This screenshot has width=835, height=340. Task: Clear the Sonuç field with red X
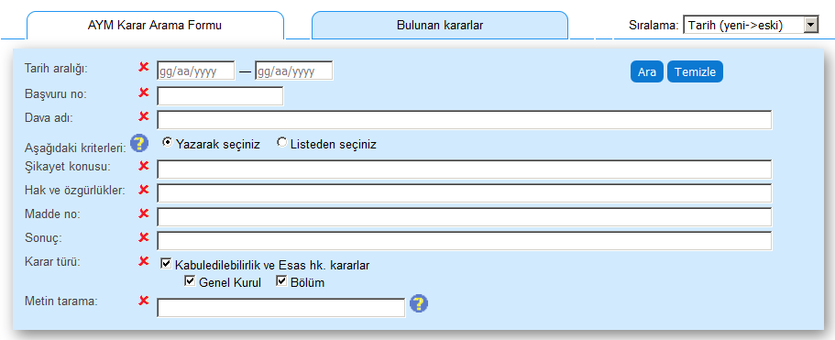(143, 236)
